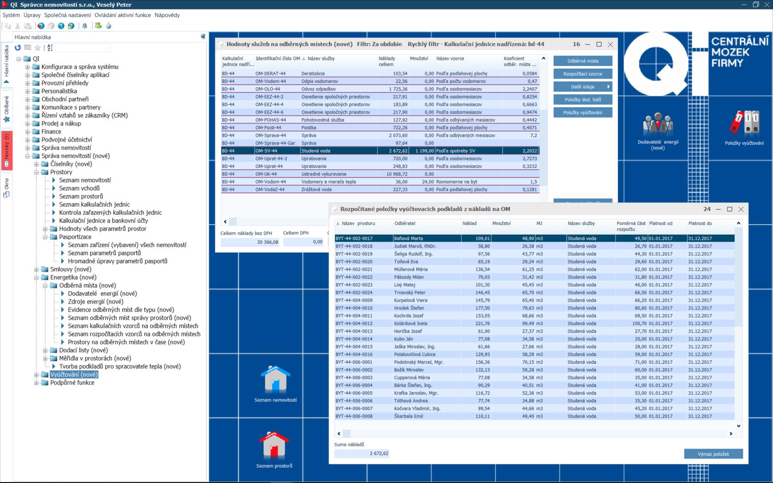The image size is (773, 483).
Task: Switch to the Oblíbené side tab
Action: tap(6, 109)
